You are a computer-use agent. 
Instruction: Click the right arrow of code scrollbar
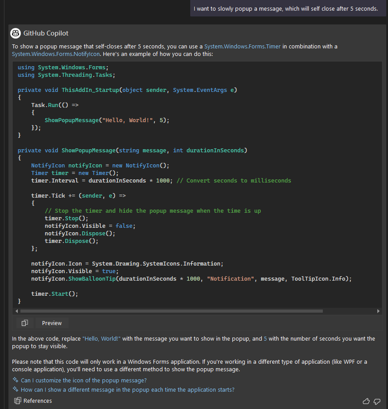378,311
